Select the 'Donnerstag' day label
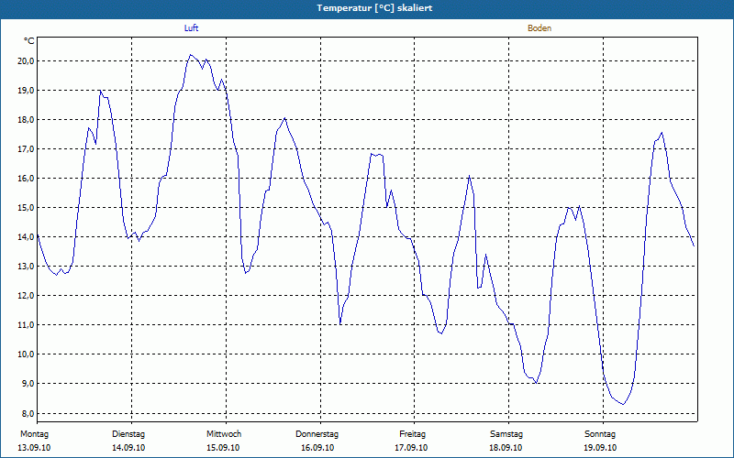Image resolution: width=734 pixels, height=458 pixels. (317, 434)
